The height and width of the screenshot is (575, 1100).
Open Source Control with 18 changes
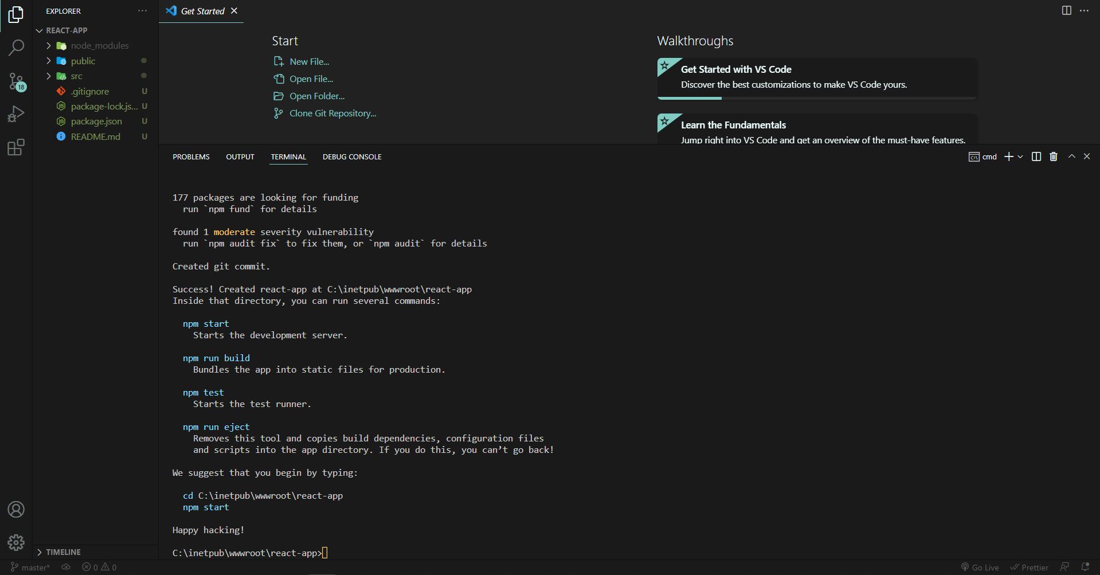(x=16, y=81)
